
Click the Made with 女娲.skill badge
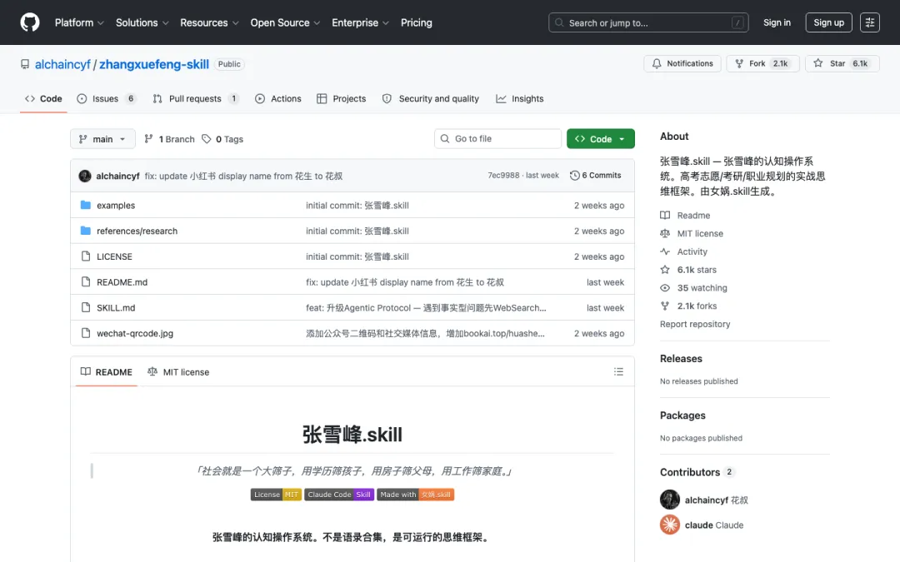click(416, 495)
